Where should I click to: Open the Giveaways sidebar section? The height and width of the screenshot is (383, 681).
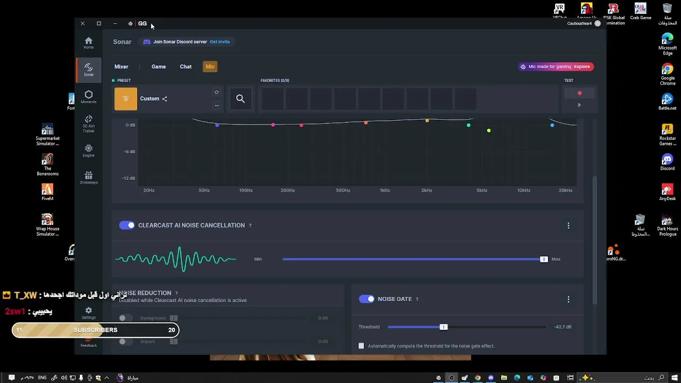click(88, 178)
